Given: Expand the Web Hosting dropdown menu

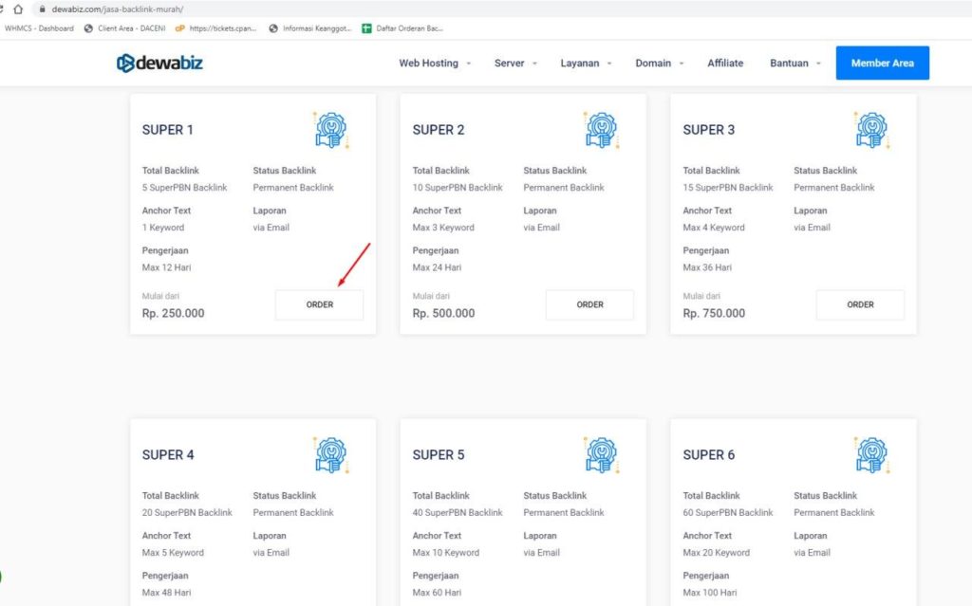Looking at the screenshot, I should 434,64.
